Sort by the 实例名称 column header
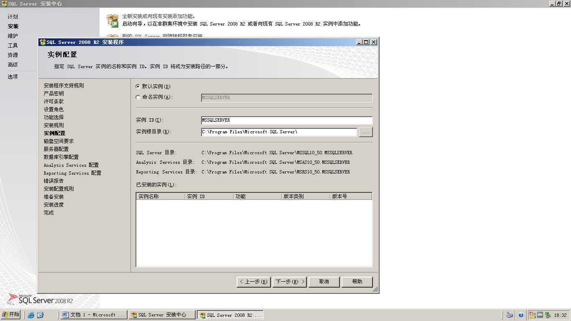Screen dimensions: 571x321 click(161, 196)
